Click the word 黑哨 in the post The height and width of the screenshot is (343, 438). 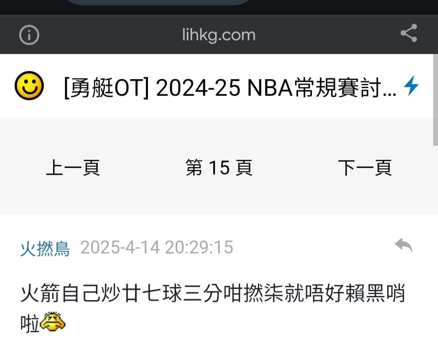click(385, 293)
